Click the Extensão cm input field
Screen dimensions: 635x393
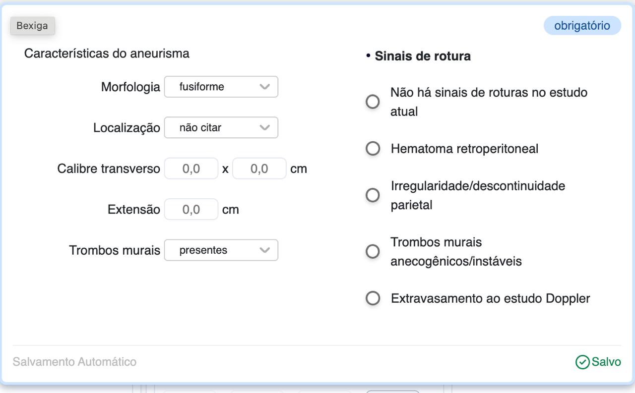(191, 210)
